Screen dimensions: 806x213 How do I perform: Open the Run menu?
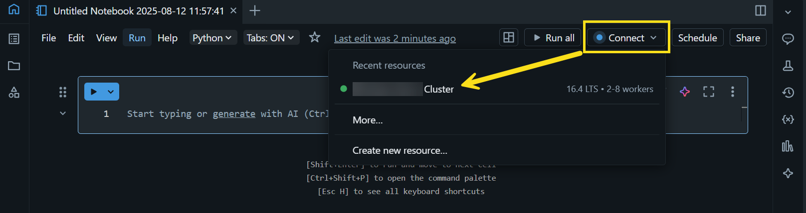[x=137, y=38]
